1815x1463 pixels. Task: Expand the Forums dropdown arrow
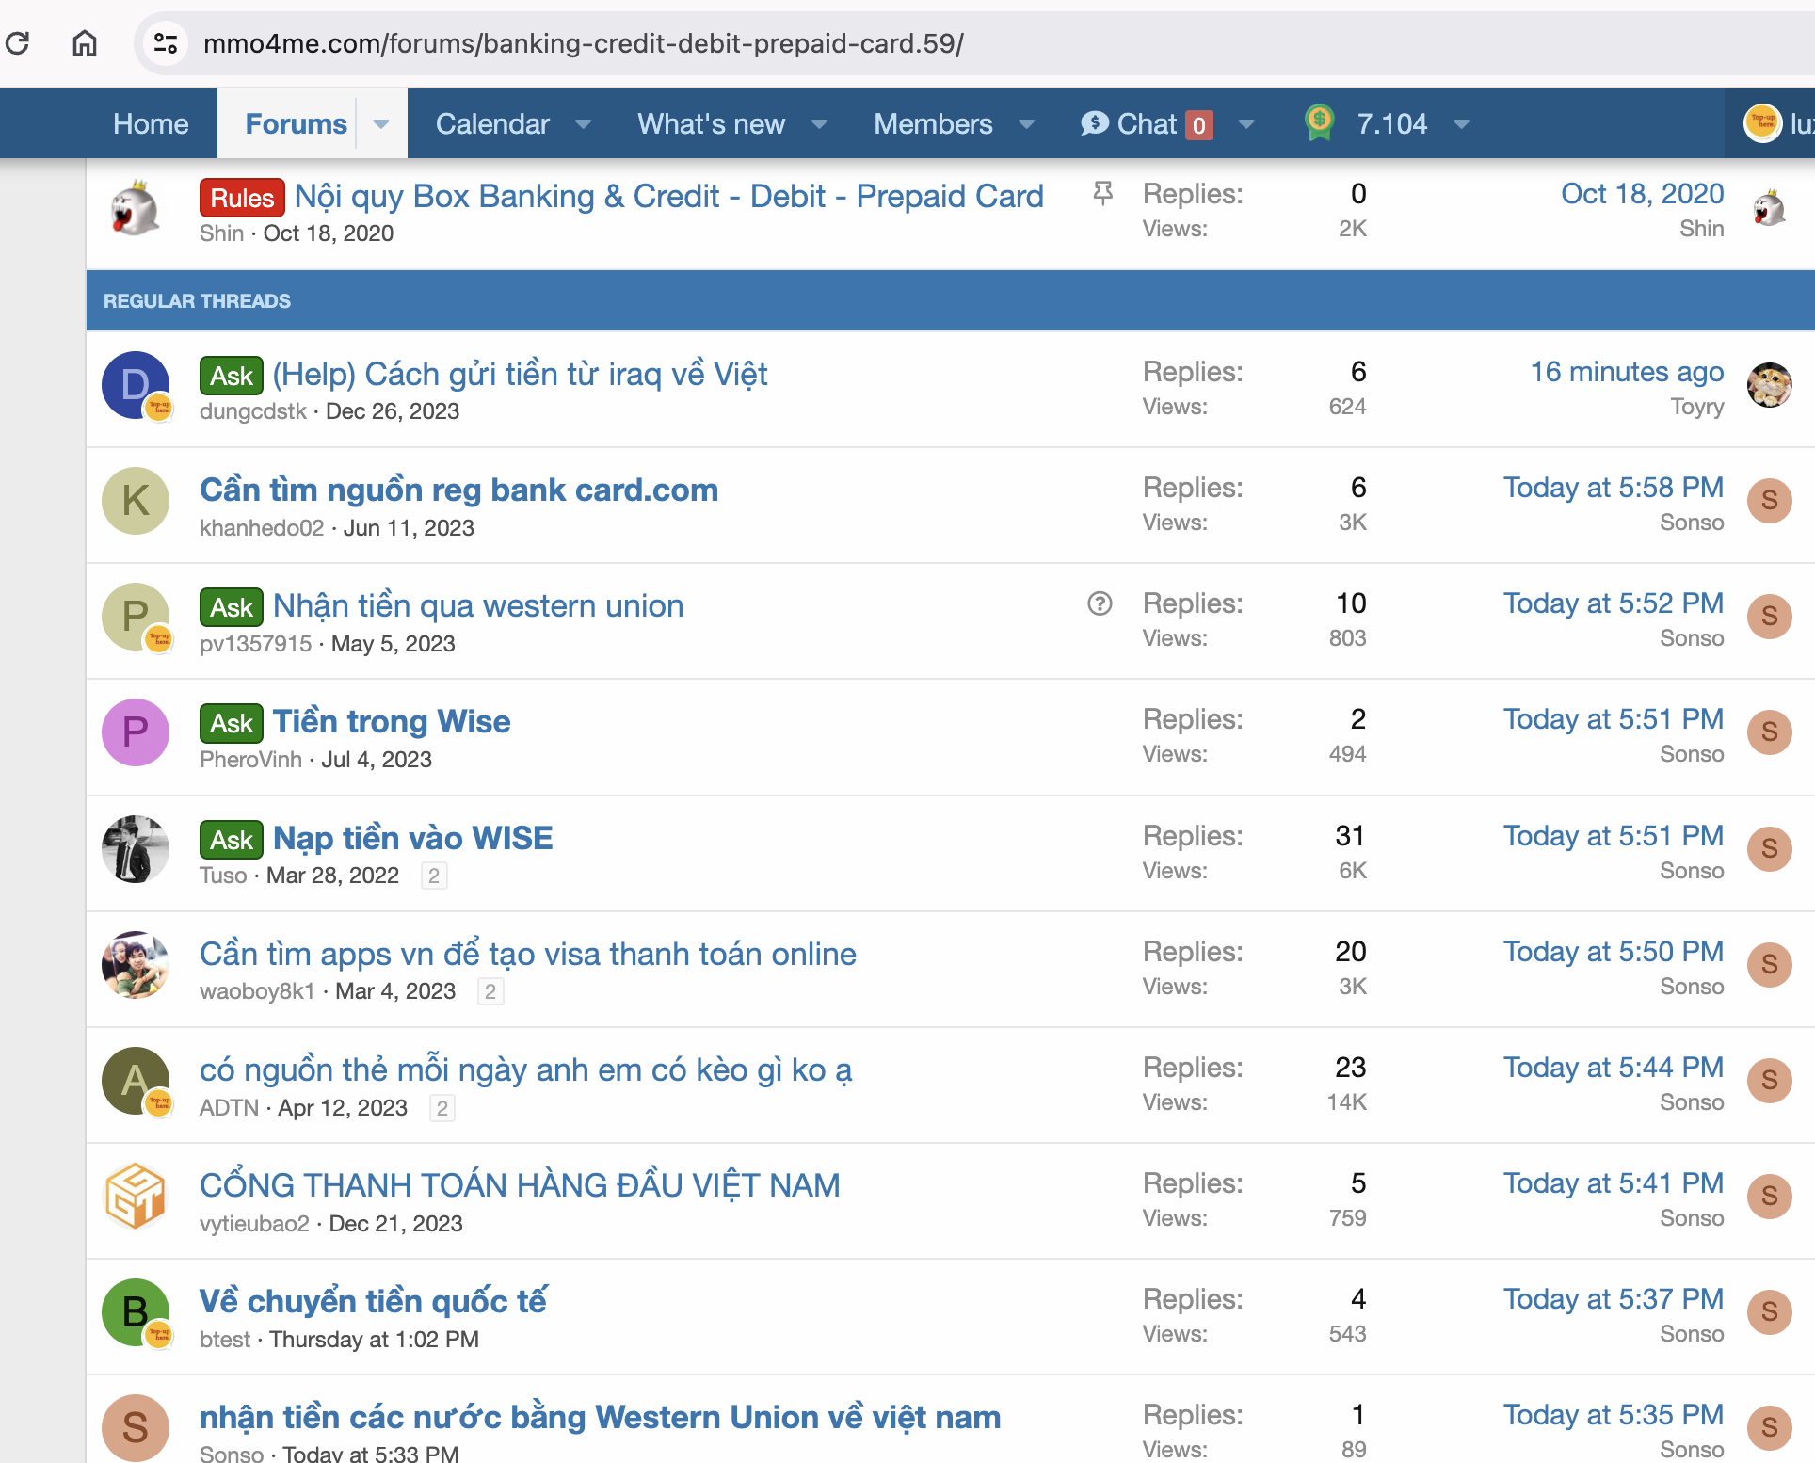click(x=381, y=123)
